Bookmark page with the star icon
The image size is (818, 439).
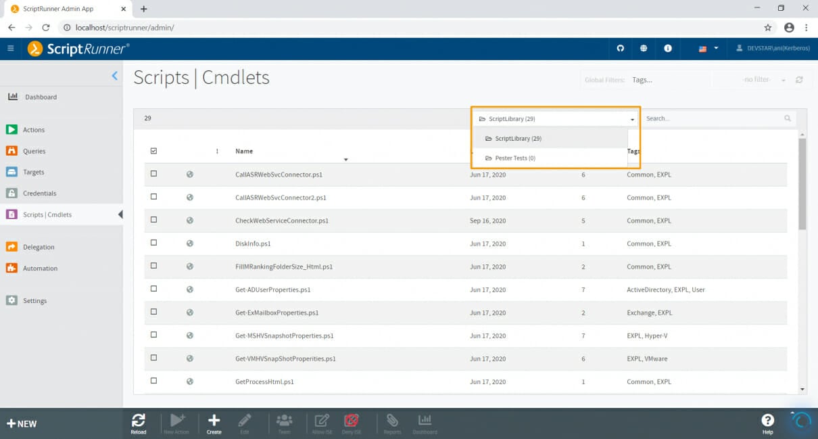click(x=768, y=28)
